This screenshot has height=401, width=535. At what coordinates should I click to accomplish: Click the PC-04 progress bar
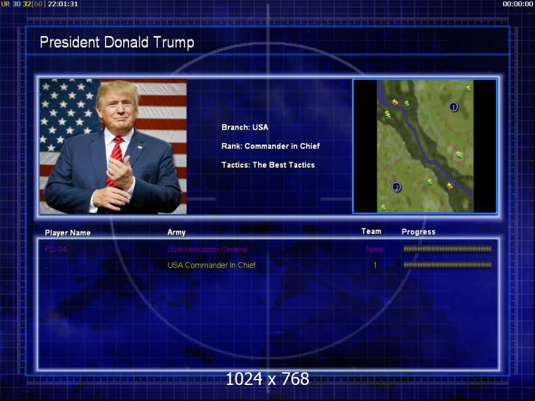447,249
